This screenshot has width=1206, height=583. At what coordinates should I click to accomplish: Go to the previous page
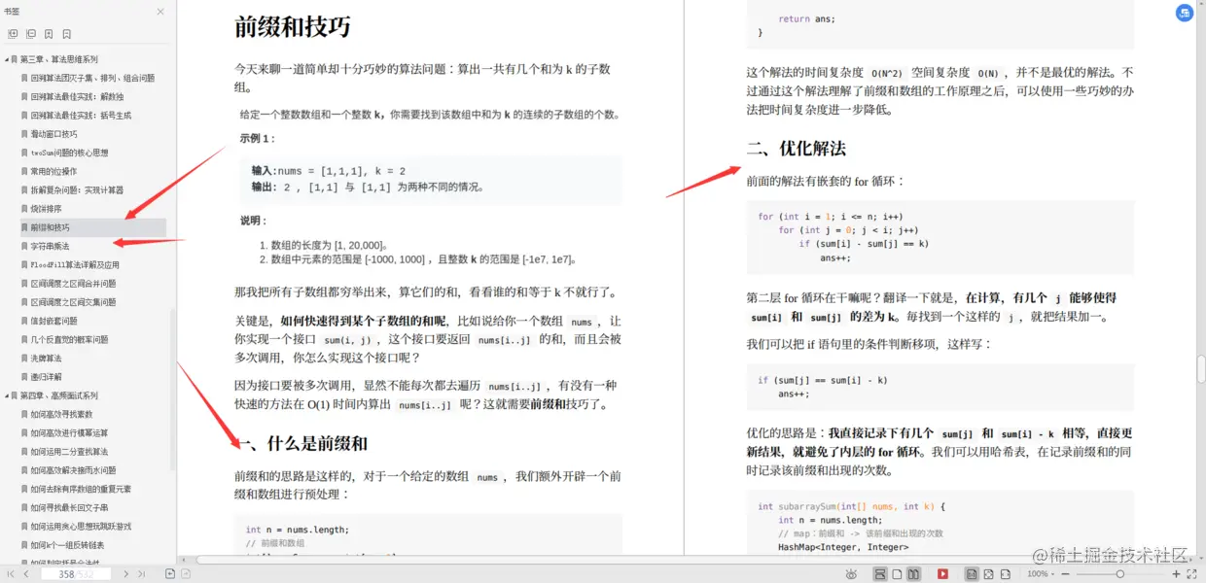pyautogui.click(x=26, y=574)
